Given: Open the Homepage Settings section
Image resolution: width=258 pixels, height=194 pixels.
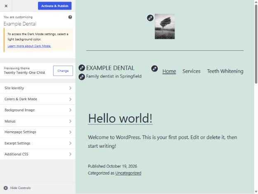Looking at the screenshot, I should pos(38,132).
